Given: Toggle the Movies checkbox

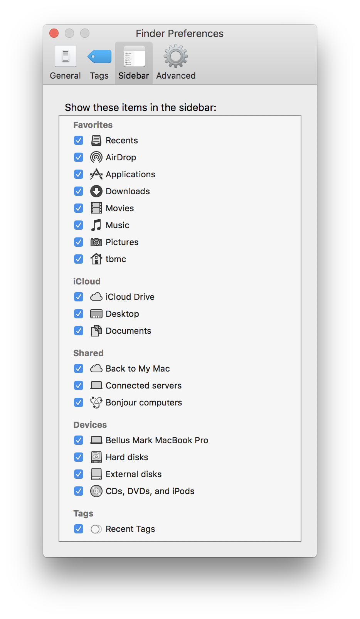Looking at the screenshot, I should pyautogui.click(x=79, y=208).
